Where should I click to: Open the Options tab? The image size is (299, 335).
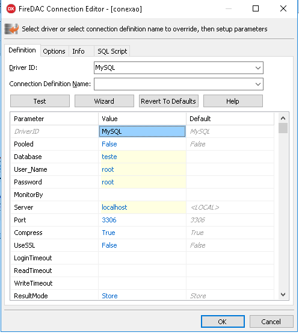pos(54,51)
